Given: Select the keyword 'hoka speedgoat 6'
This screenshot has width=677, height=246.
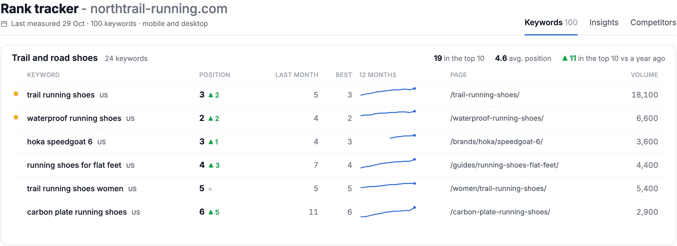Looking at the screenshot, I should [x=60, y=142].
